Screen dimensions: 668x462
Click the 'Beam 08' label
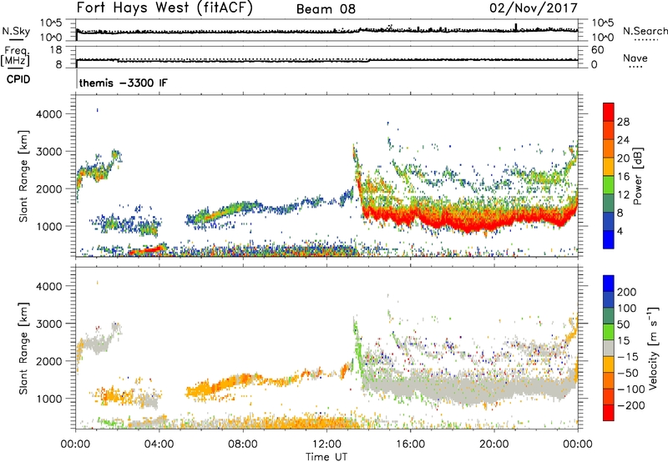pos(326,9)
